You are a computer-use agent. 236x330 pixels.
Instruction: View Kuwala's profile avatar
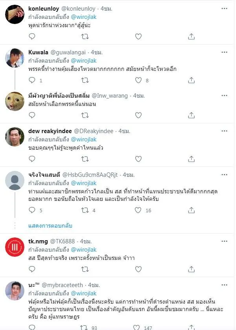tap(15, 58)
